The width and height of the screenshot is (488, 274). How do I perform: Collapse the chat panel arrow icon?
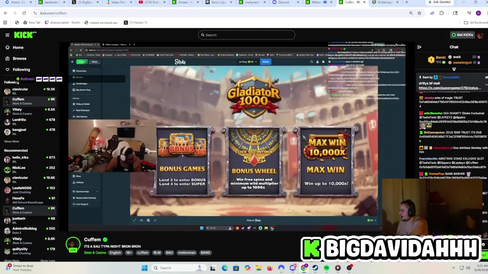(x=419, y=47)
